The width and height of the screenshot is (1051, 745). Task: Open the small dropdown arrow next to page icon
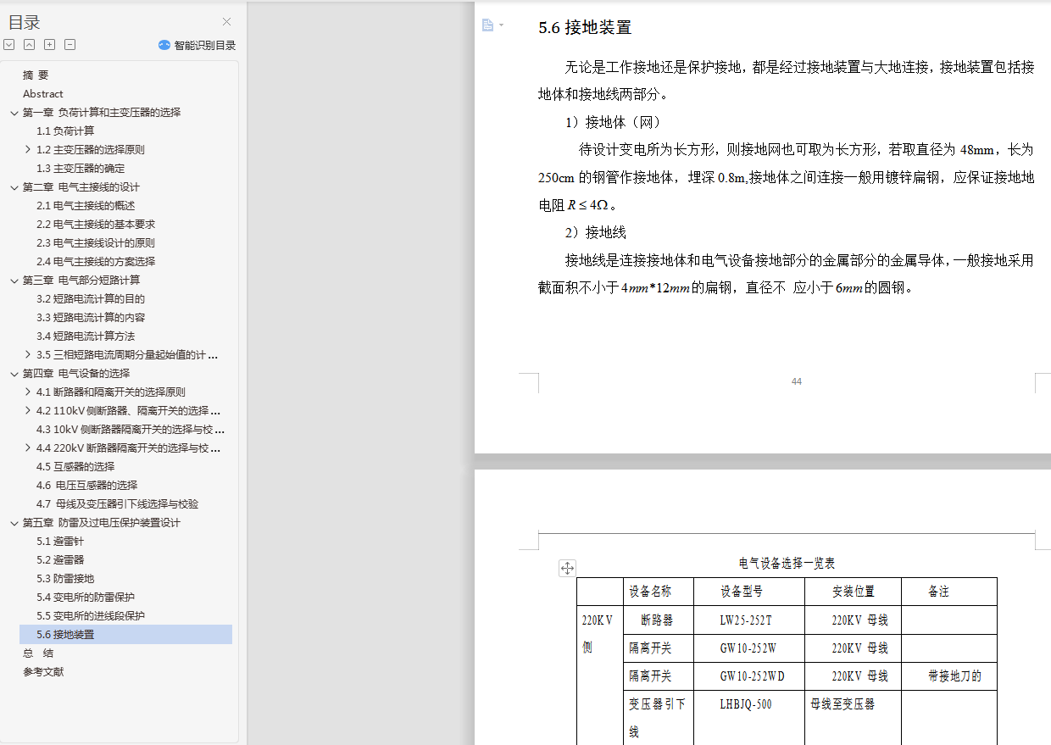coord(501,25)
